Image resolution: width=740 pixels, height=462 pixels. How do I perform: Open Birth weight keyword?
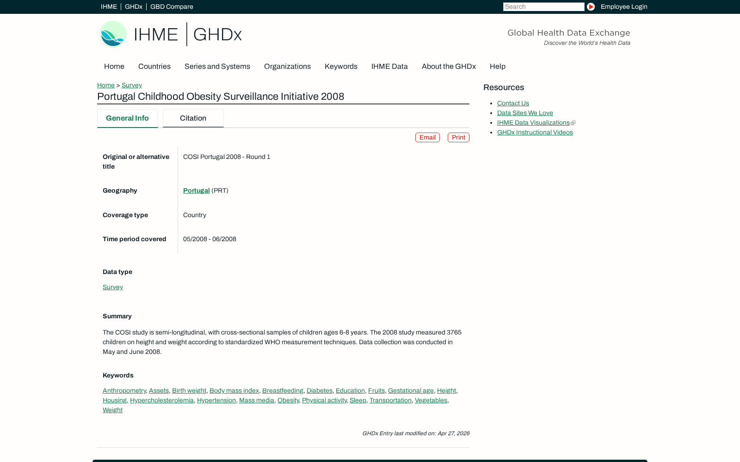click(x=189, y=390)
